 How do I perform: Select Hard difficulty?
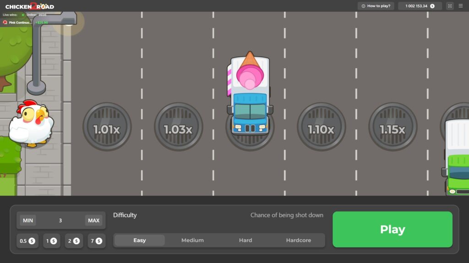pos(245,240)
